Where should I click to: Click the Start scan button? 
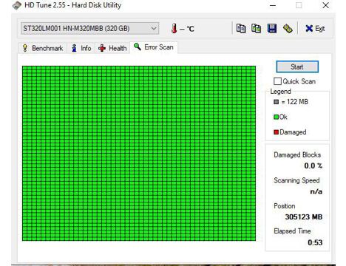(297, 66)
